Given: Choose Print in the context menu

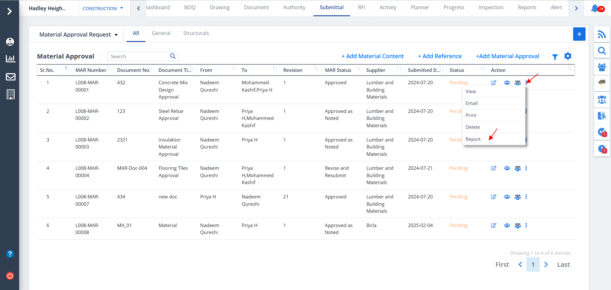Looking at the screenshot, I should point(471,115).
